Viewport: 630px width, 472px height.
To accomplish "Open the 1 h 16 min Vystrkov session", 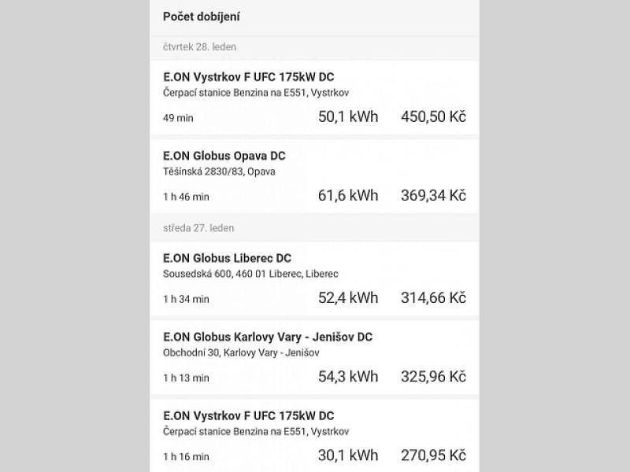I will point(314,436).
